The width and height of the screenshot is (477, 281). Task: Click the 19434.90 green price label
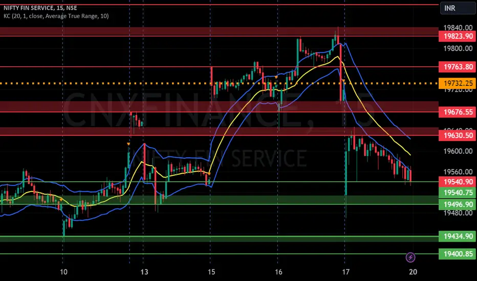[x=458, y=237]
